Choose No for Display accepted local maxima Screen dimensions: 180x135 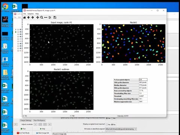pyautogui.click(x=112, y=124)
